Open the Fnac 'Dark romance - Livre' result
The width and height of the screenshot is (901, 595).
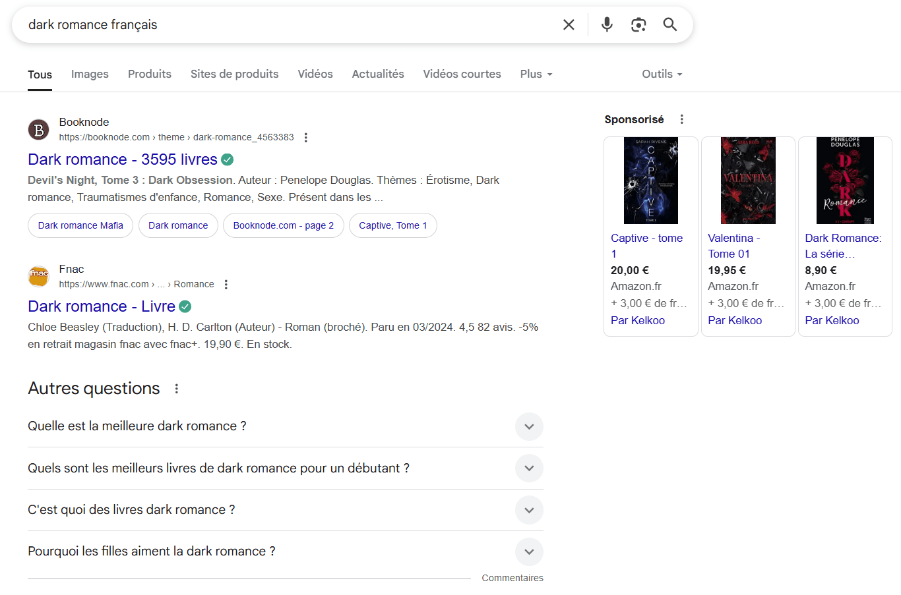click(102, 306)
